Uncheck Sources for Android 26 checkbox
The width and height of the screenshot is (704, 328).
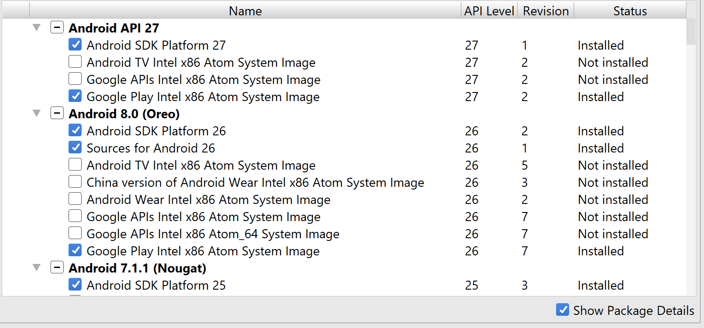point(75,148)
